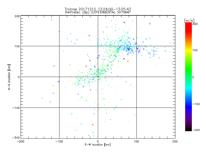The height and width of the screenshot is (154, 206).
Task: Click the '0' tick on N-S axis
Action: pyautogui.click(x=19, y=77)
